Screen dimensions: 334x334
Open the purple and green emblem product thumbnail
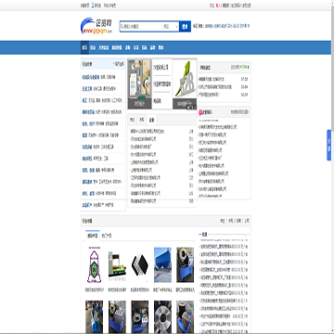(94, 265)
